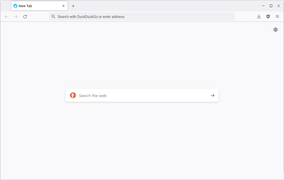The height and width of the screenshot is (180, 284).
Task: Focus the address bar field
Action: [x=142, y=17]
